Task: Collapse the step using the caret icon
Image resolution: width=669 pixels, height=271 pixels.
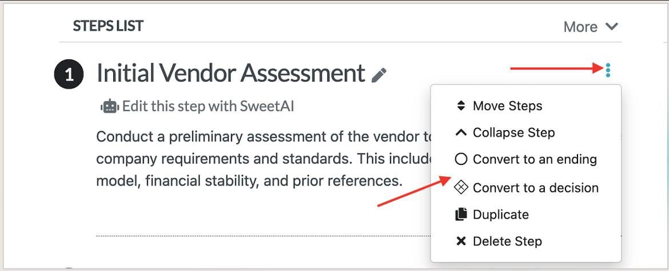Action: point(461,133)
